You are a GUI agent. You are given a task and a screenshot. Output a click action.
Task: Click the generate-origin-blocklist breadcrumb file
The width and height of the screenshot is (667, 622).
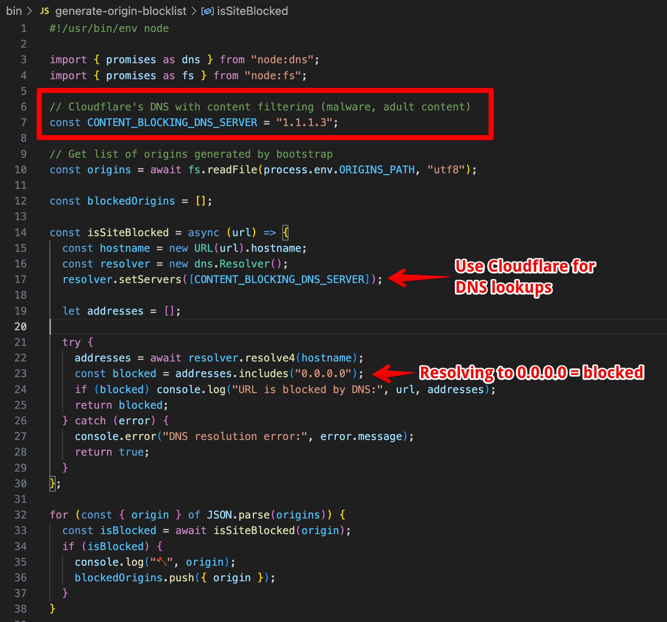pos(121,11)
